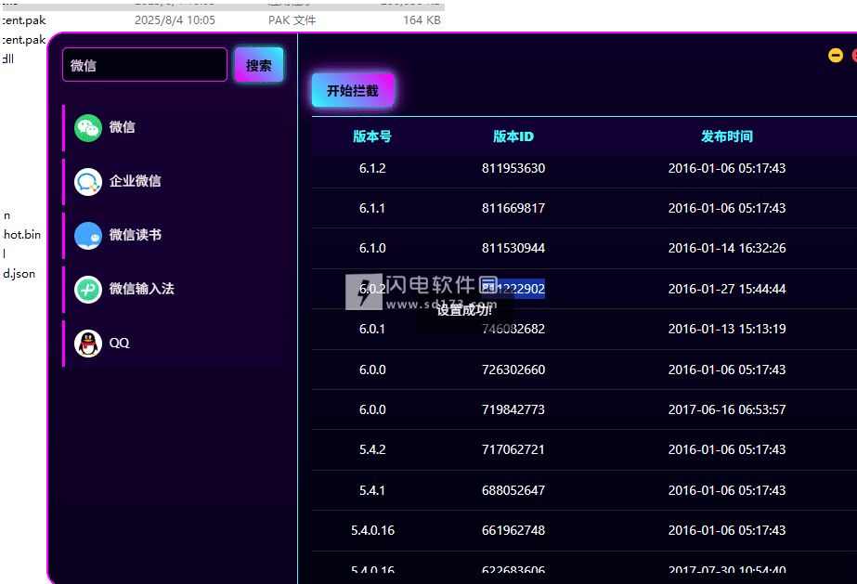Click the 发布时间 column header

tap(727, 136)
